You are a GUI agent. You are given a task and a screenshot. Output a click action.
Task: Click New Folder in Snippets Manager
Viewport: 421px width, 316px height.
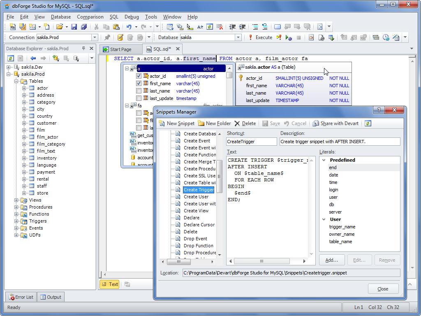click(214, 123)
